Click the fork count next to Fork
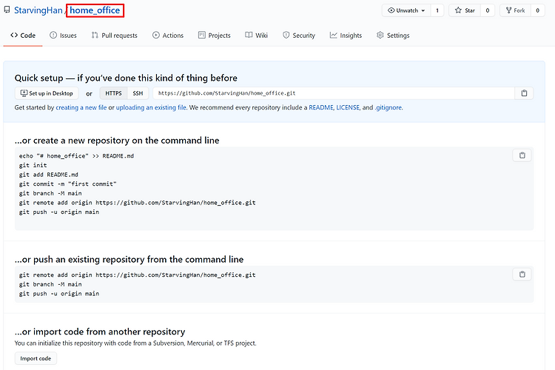Screen dimensions: 555x370 coord(537,10)
